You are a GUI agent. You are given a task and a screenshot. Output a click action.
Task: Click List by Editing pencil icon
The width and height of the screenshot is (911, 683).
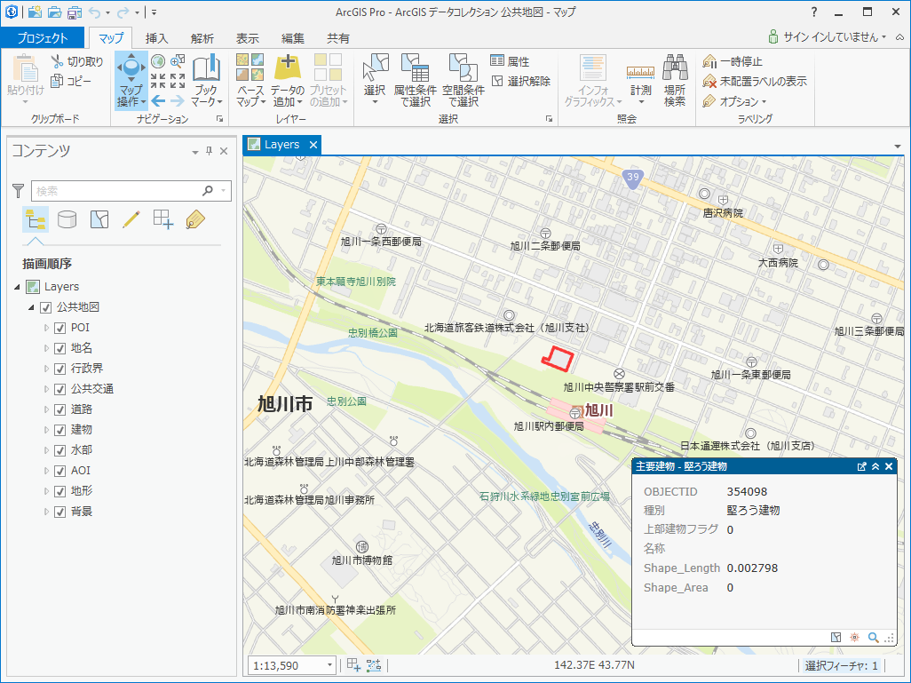pos(131,219)
